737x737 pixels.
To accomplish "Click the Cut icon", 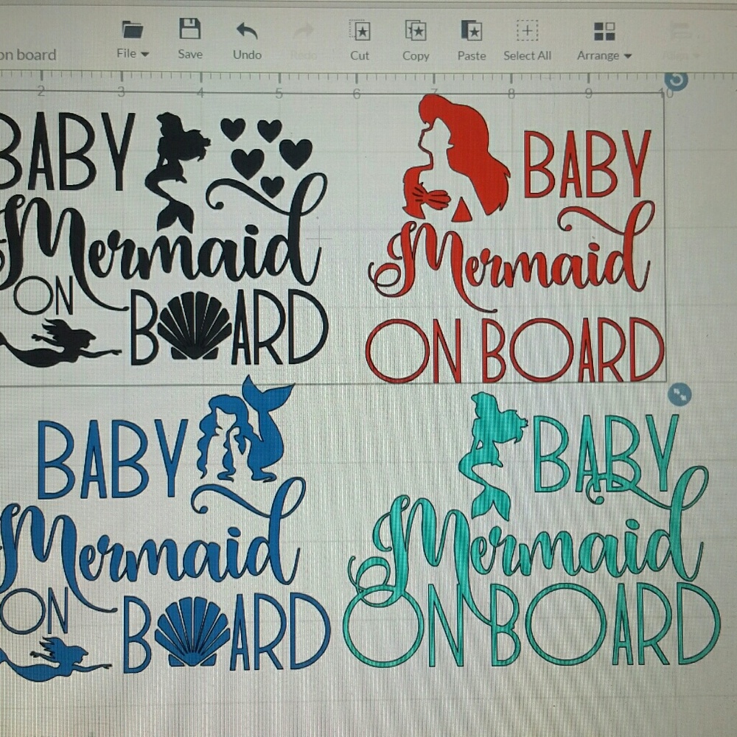I will coord(360,30).
